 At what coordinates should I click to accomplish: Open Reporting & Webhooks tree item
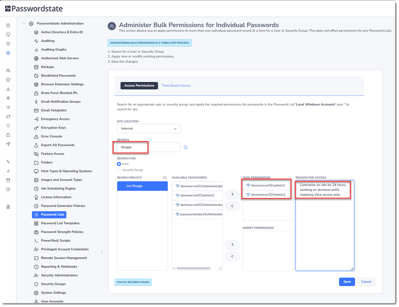(x=59, y=267)
